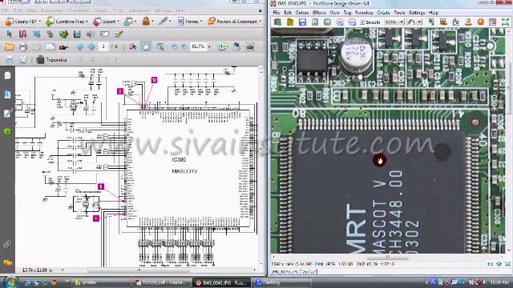The image size is (513, 288).
Task: Click the Acrobat Email envelope icon
Action: tap(50, 47)
